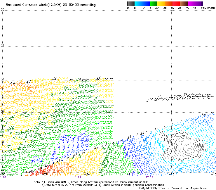Click the latitude label 58
The height and width of the screenshot is (190, 216).
[2, 45]
